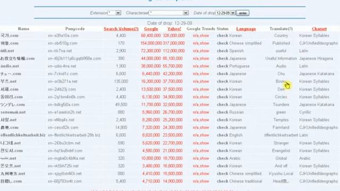
Task: Select translation 'Temples'
Action: tap(281, 120)
